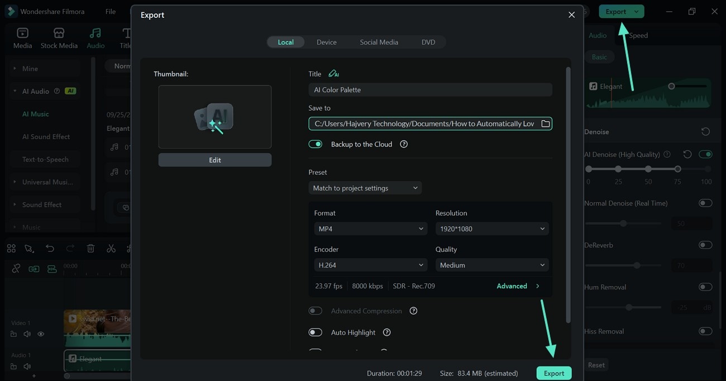Image resolution: width=726 pixels, height=381 pixels.
Task: Open Advanced export settings
Action: (x=518, y=286)
